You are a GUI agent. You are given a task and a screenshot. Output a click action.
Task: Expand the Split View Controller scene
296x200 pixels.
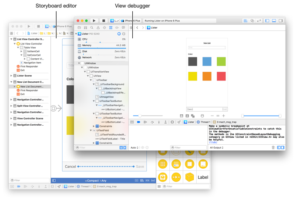[11, 106]
